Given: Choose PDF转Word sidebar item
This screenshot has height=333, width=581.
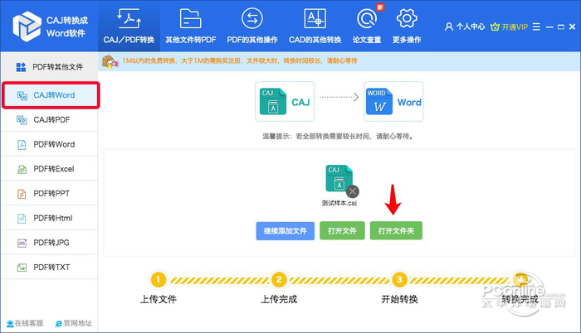Looking at the screenshot, I should 49,144.
